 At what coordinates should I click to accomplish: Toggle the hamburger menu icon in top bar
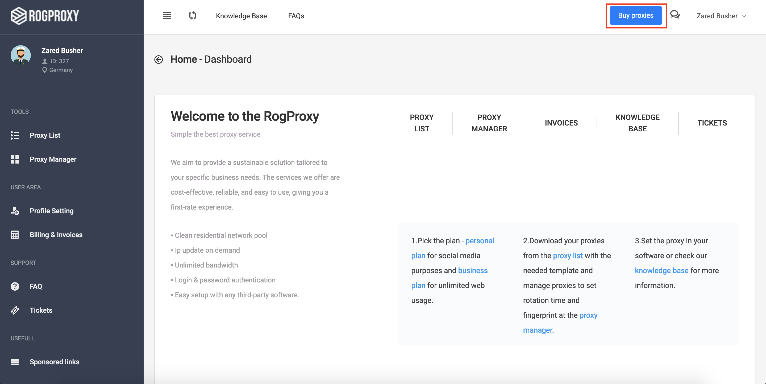pyautogui.click(x=167, y=15)
